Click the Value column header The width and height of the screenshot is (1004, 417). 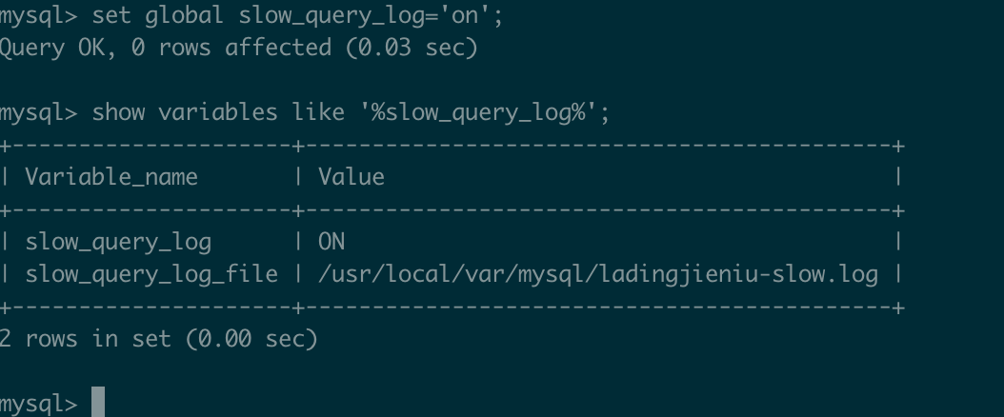[x=351, y=177]
